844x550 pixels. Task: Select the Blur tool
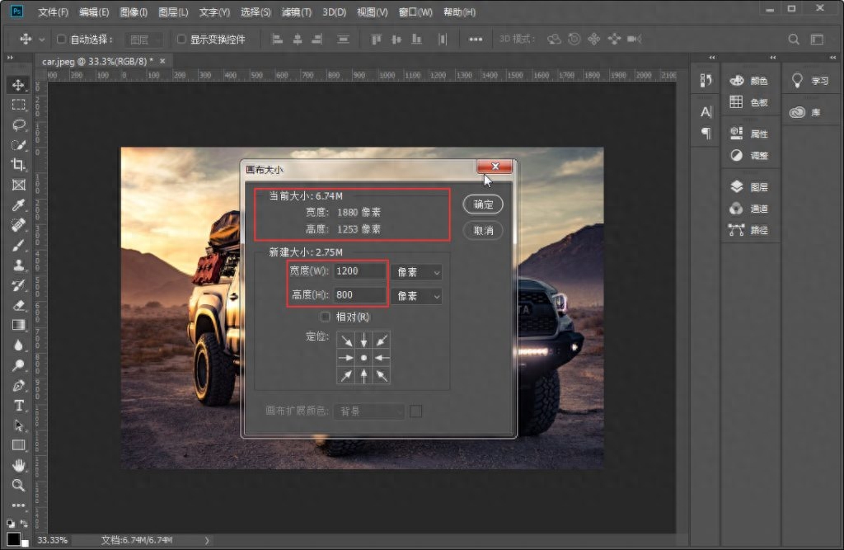pos(18,345)
